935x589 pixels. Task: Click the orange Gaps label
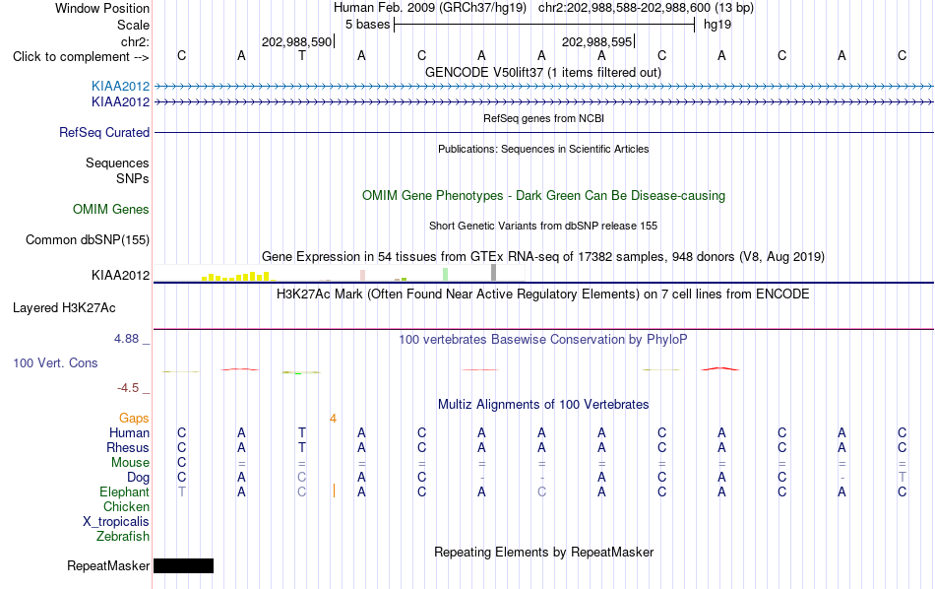pyautogui.click(x=134, y=419)
